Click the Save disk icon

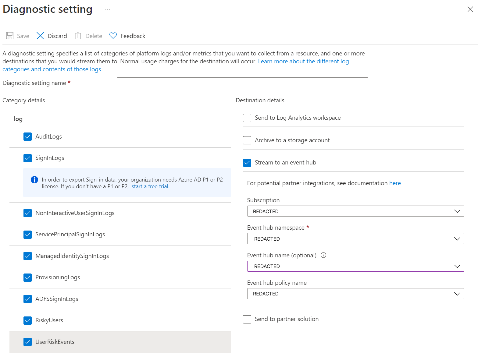[10, 36]
